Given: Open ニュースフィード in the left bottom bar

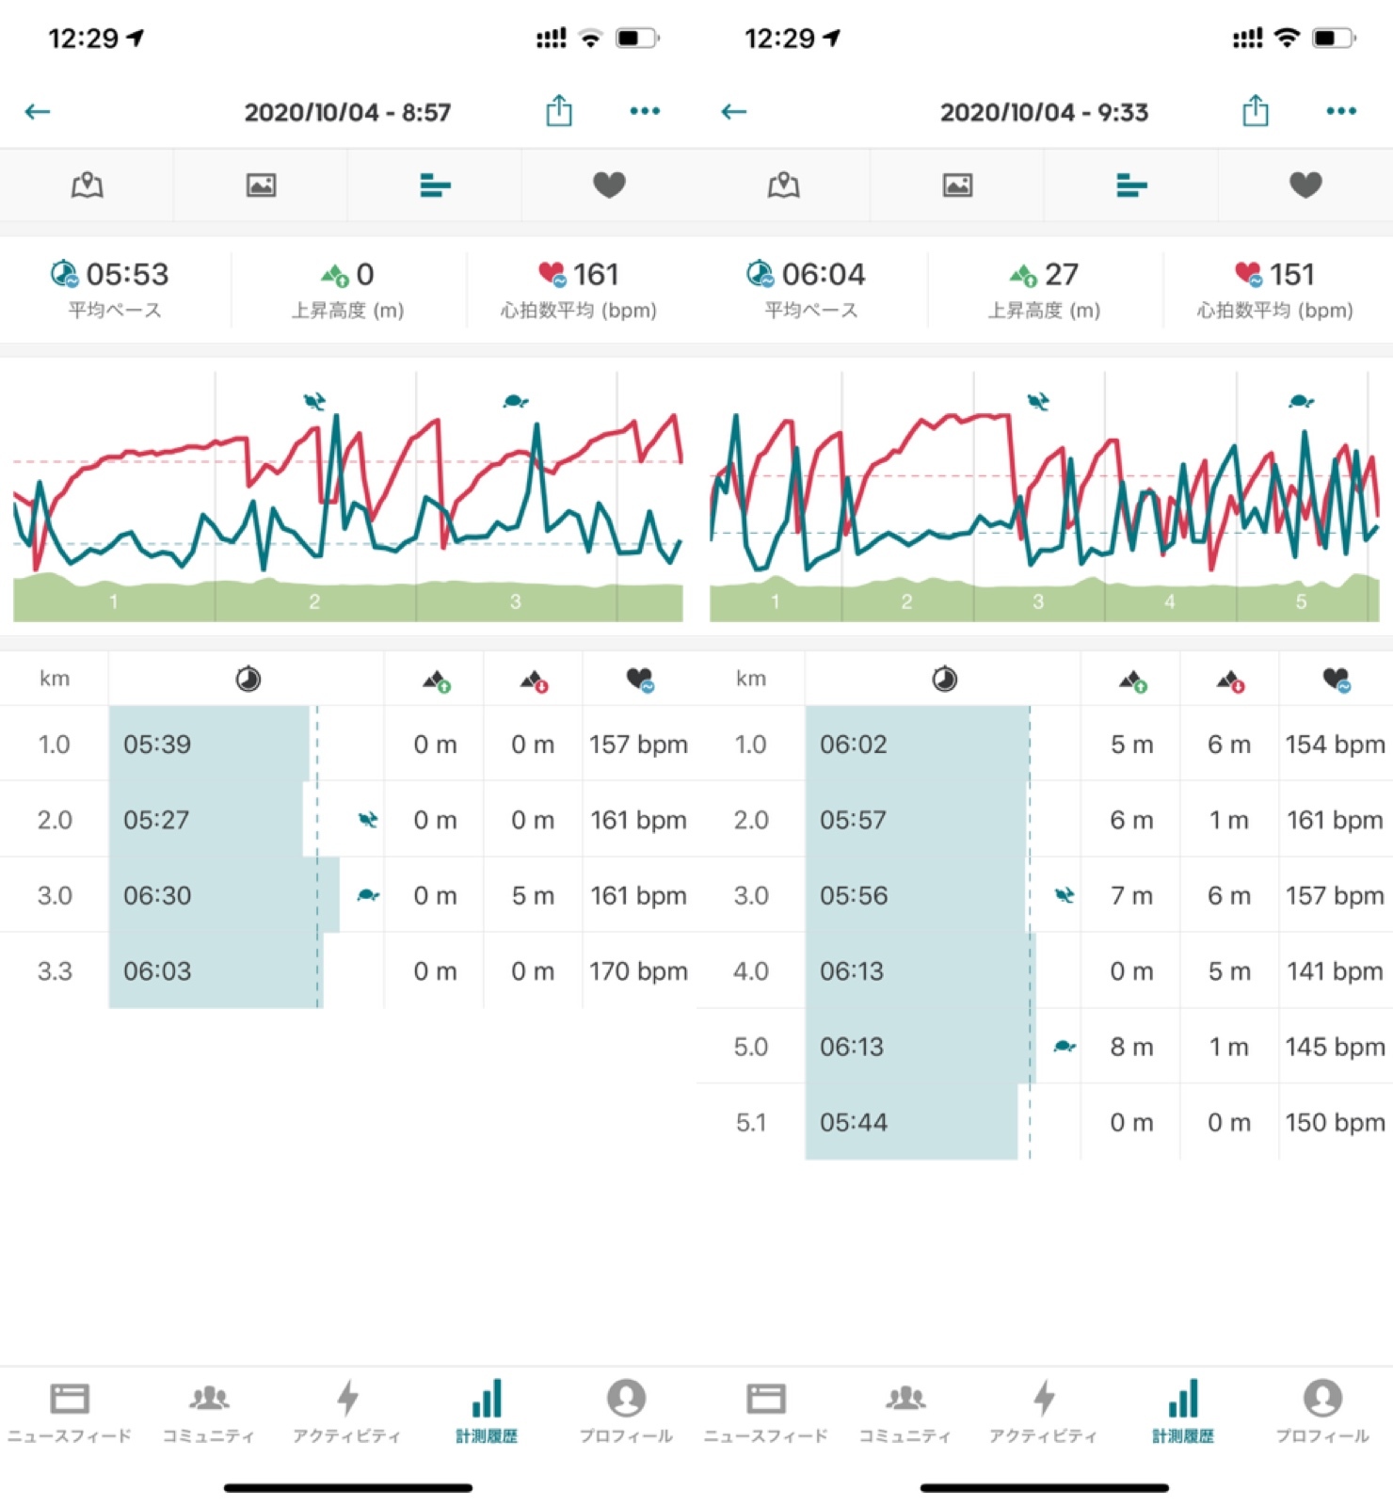Looking at the screenshot, I should tap(70, 1411).
